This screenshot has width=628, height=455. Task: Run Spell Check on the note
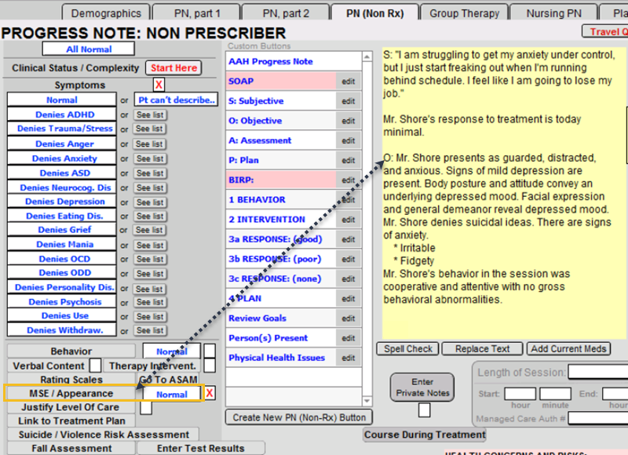click(407, 349)
